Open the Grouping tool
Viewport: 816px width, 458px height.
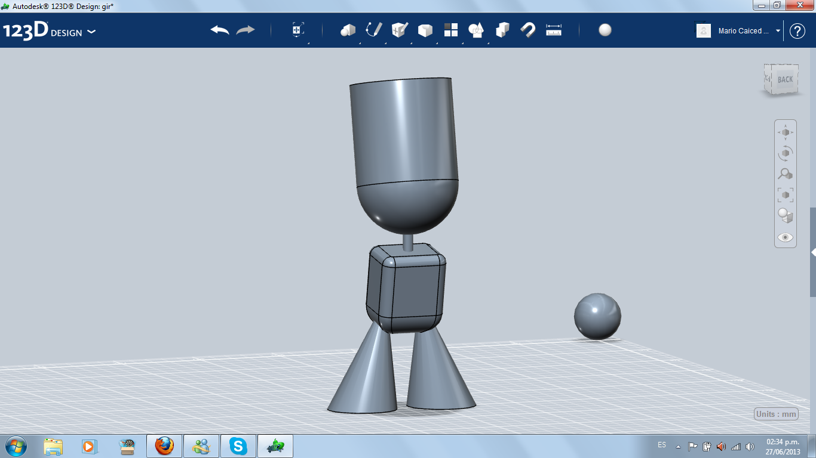(x=476, y=30)
